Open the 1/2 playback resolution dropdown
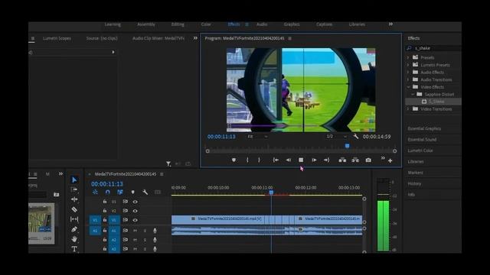Image resolution: width=490 pixels, height=275 pixels. click(337, 136)
